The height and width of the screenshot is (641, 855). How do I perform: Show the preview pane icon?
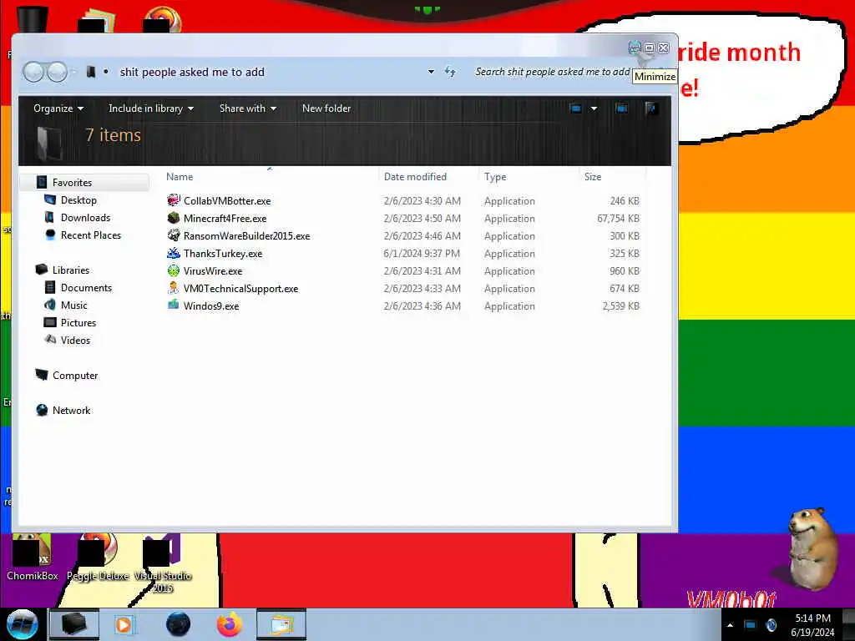tap(621, 109)
